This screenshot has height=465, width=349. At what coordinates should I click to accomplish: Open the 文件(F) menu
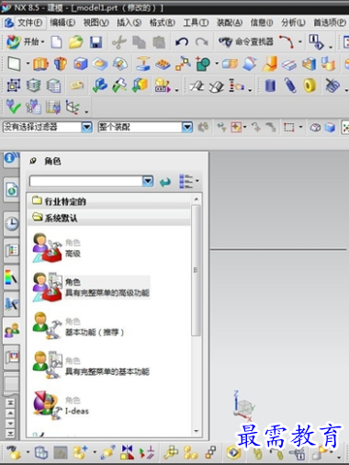coord(29,22)
